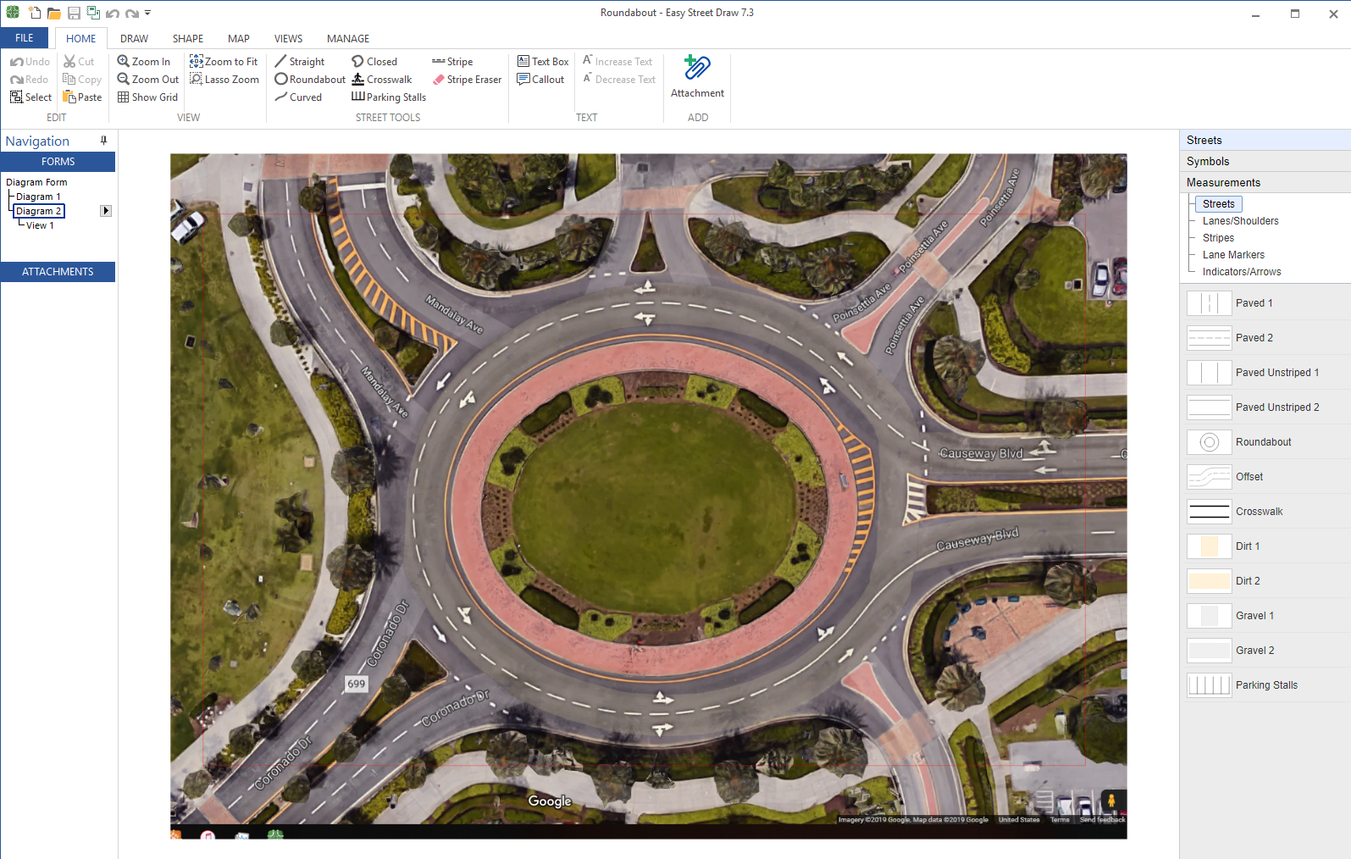Choose Offset street template
Image resolution: width=1351 pixels, height=859 pixels.
(x=1265, y=477)
